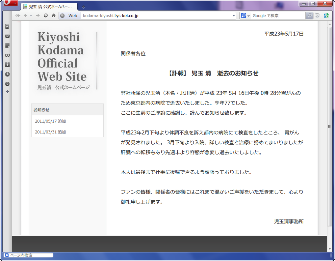Image resolution: width=335 pixels, height=261 pixels.
Task: Open the Notes panel in sidebar
Action: point(7,45)
